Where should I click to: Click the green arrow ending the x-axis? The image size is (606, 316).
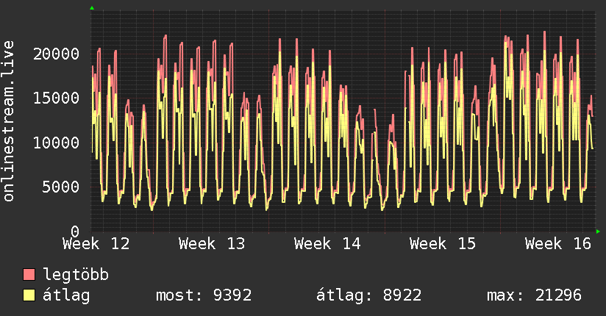pyautogui.click(x=598, y=231)
